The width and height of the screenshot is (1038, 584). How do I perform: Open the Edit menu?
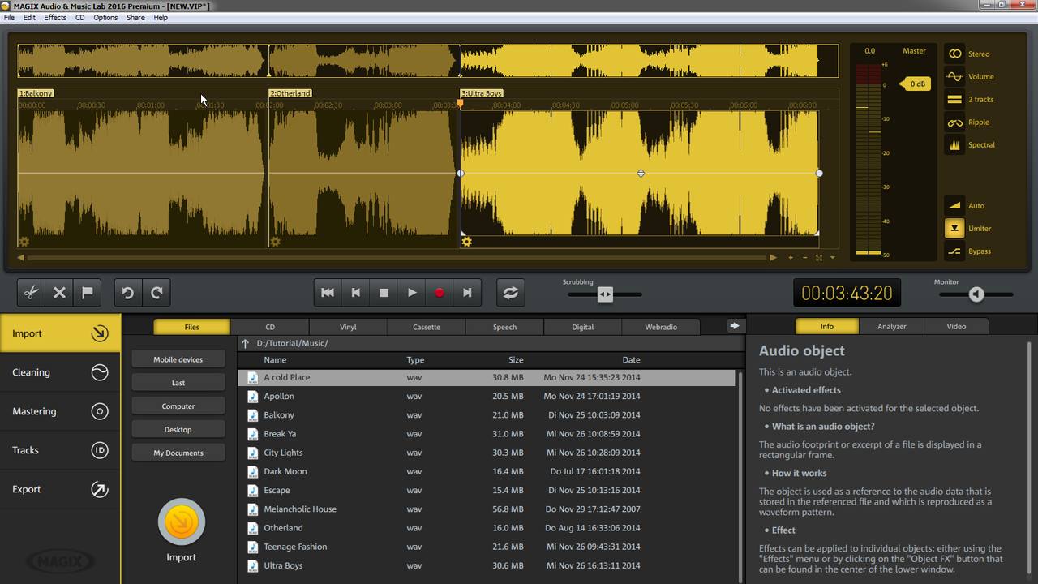29,17
